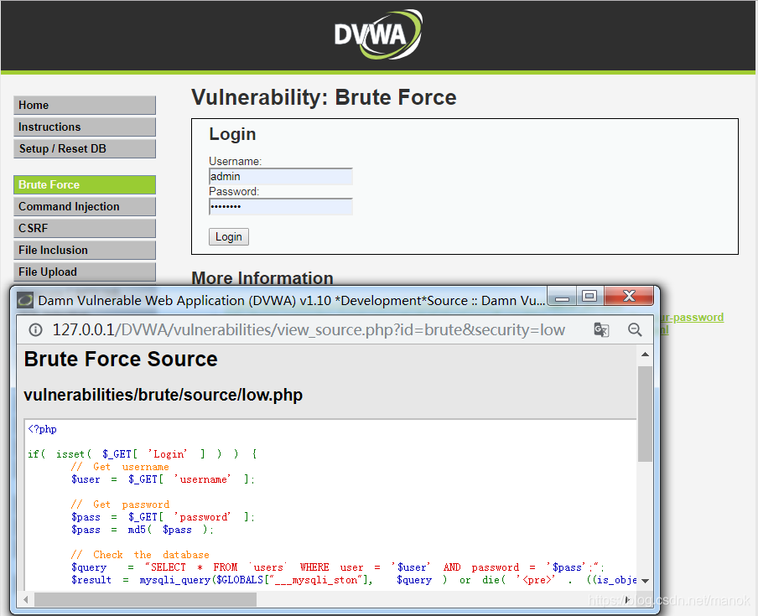This screenshot has height=616, width=758.
Task: Click the Username input field
Action: click(x=281, y=176)
